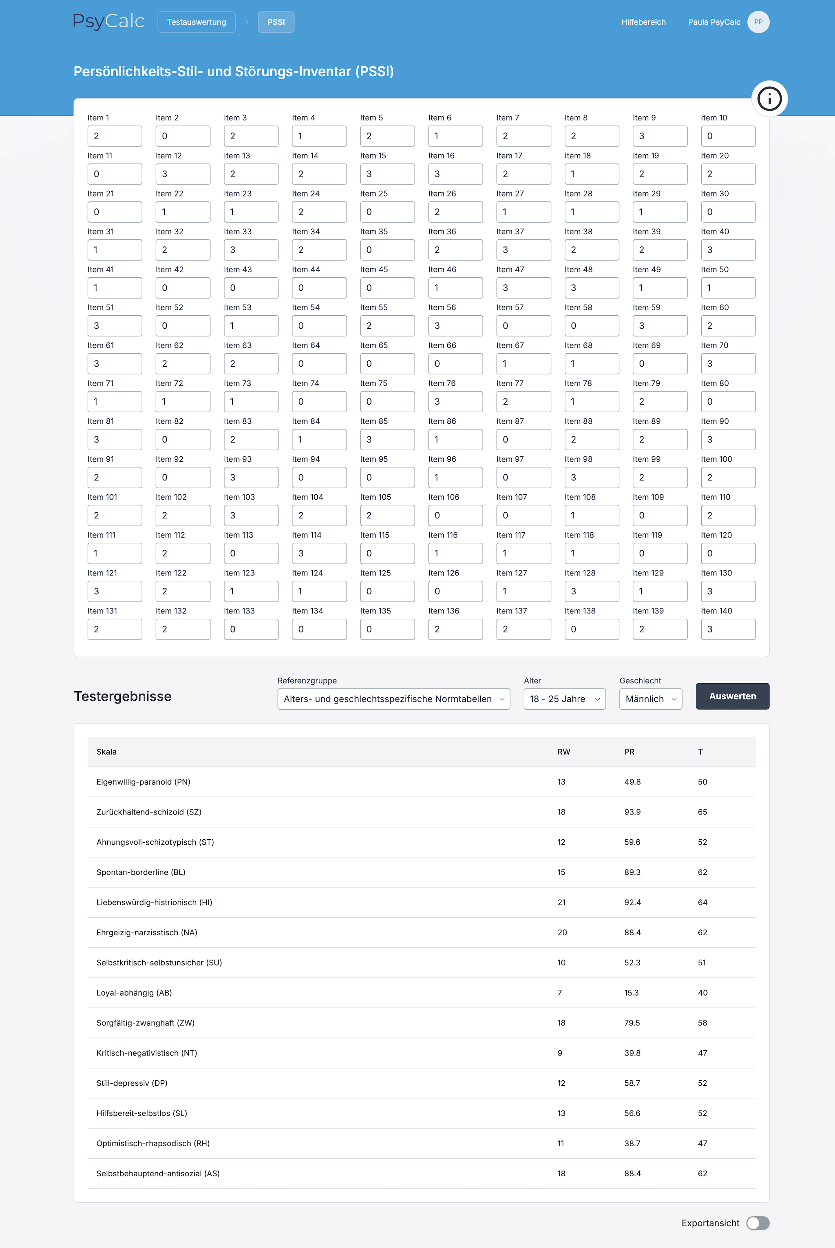Select the PSSI breadcrumb tab
Screen dimensions: 835x1248
coord(276,22)
